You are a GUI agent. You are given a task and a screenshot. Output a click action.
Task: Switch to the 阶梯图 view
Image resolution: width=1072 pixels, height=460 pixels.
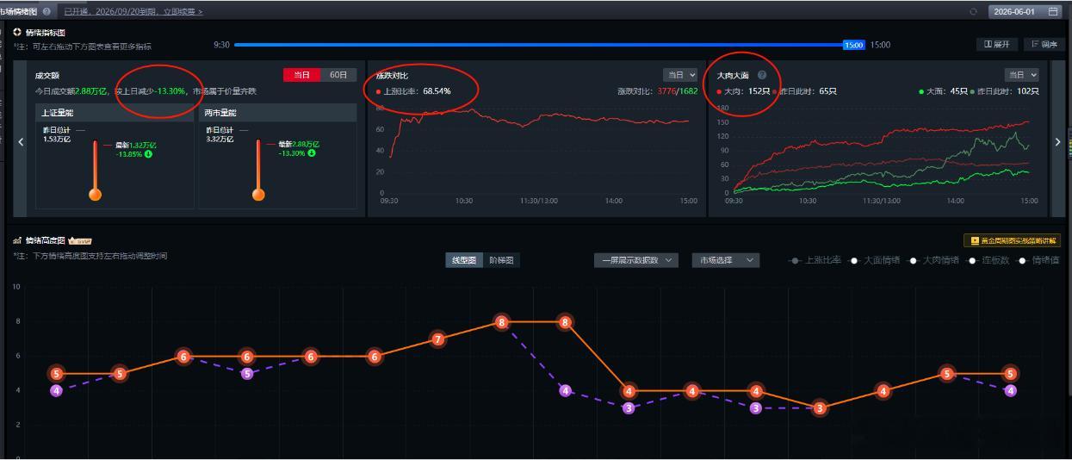(503, 260)
